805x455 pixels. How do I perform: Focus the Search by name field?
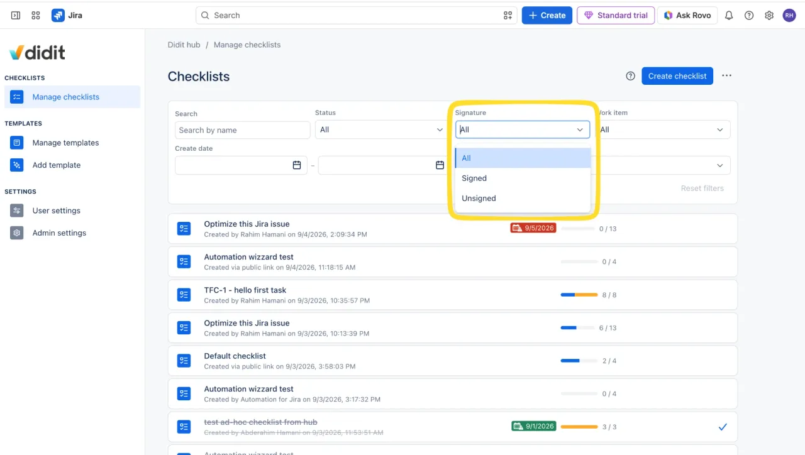click(243, 130)
